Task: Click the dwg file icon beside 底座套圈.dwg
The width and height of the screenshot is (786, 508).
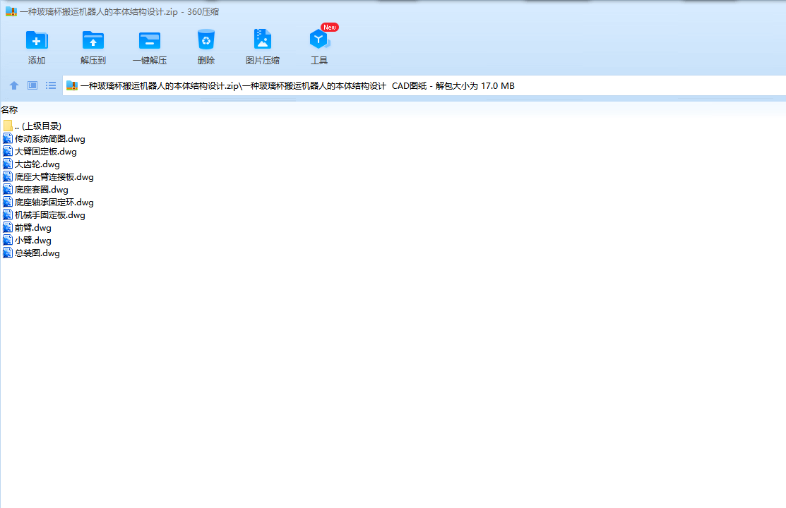Action: click(8, 189)
